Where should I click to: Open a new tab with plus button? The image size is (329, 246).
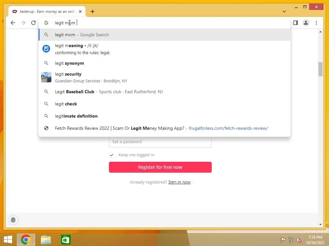(x=93, y=12)
